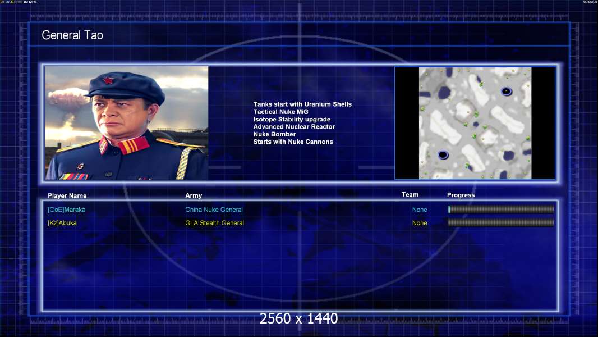The image size is (598, 337).
Task: Click the Team column header
Action: (410, 195)
